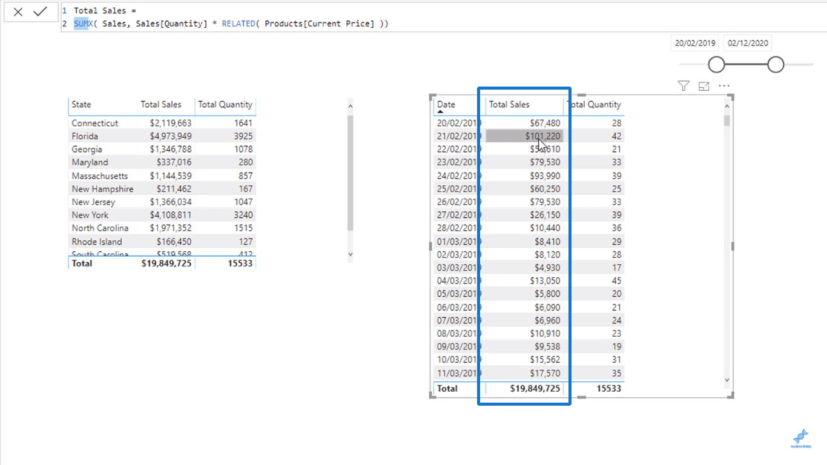Sort by the Date column header
827x465 pixels.
[446, 104]
